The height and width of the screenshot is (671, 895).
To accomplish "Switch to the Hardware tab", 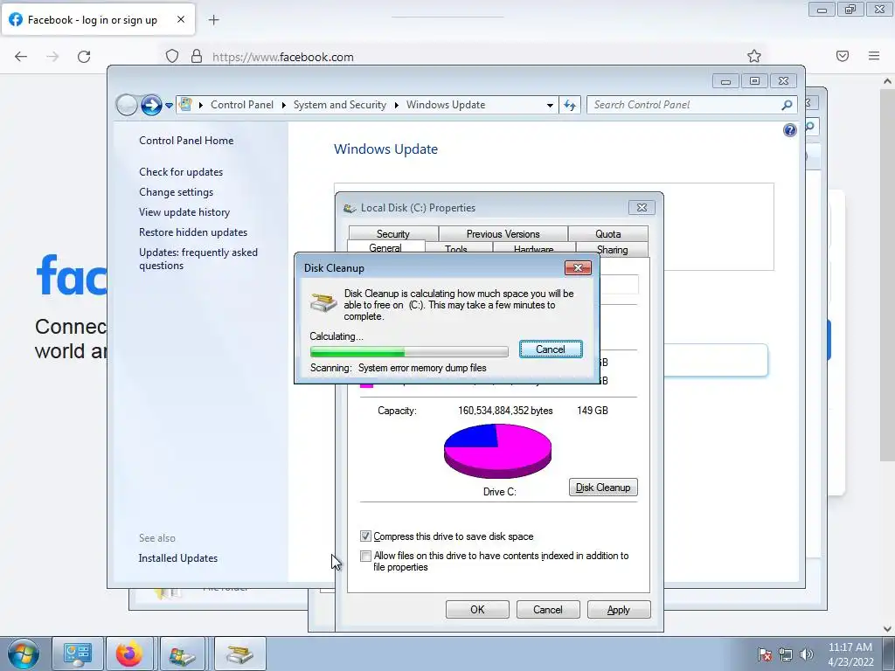I will [x=533, y=249].
